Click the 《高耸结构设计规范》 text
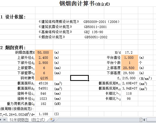The height and width of the screenshot is (123, 156). pyautogui.click(x=55, y=32)
